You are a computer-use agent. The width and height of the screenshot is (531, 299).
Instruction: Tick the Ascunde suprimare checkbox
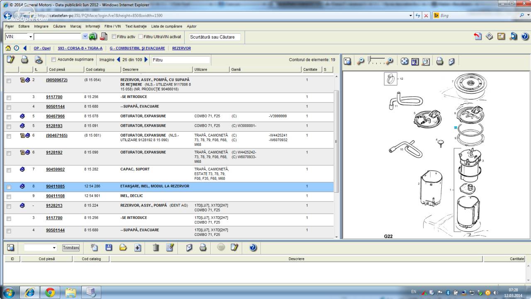coord(54,60)
